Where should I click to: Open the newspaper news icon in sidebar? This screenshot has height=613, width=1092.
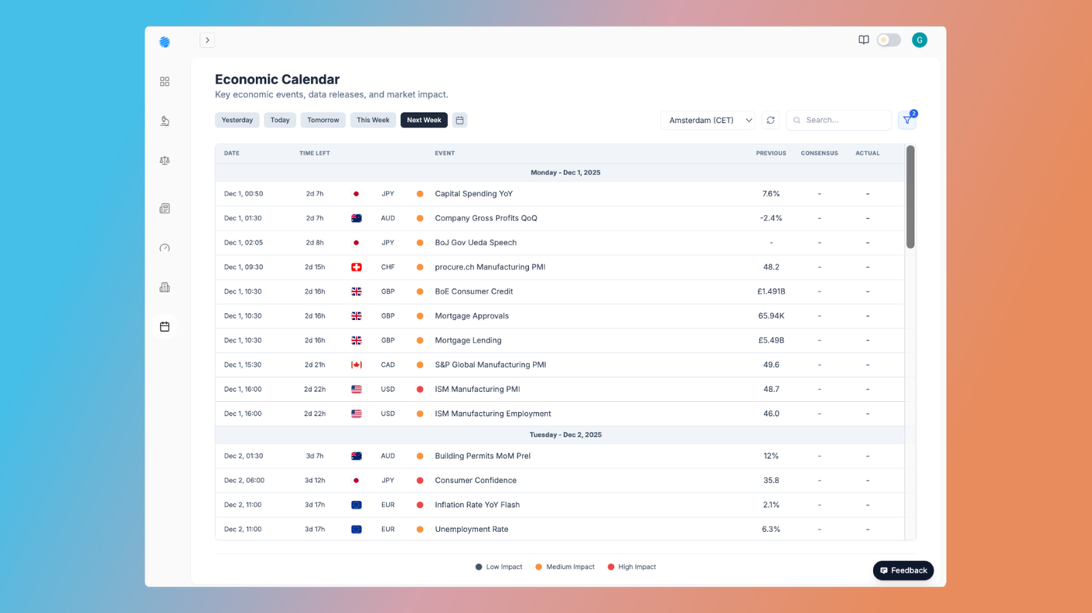165,209
